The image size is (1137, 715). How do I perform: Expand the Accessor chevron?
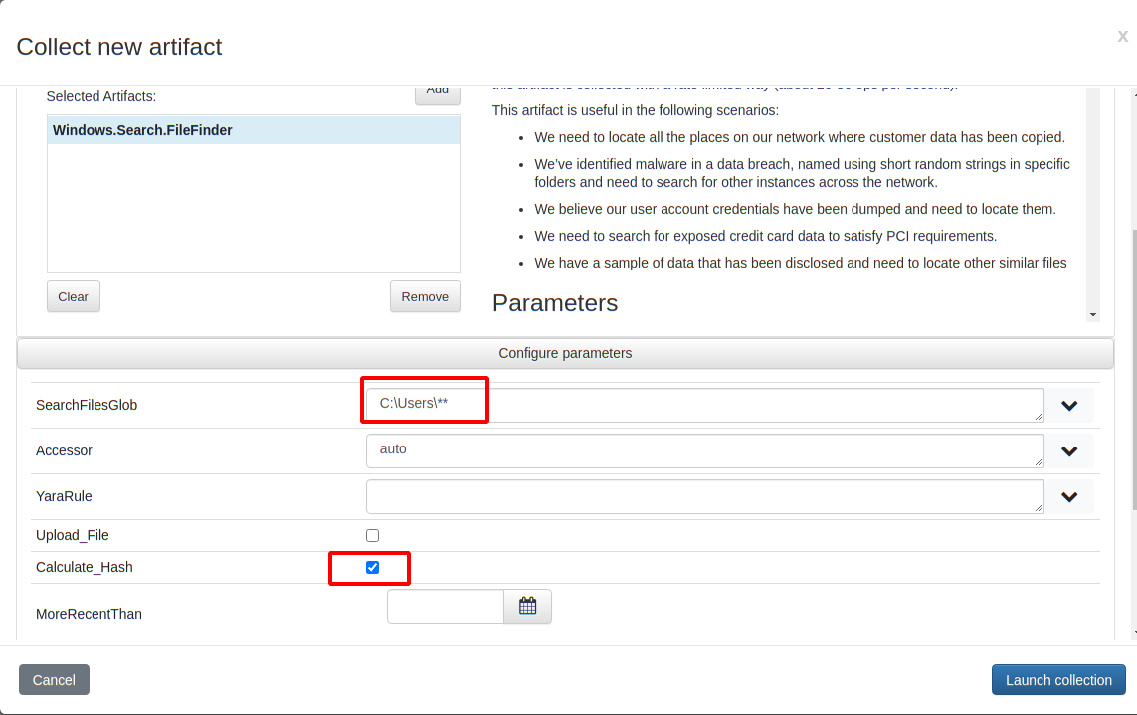1069,451
